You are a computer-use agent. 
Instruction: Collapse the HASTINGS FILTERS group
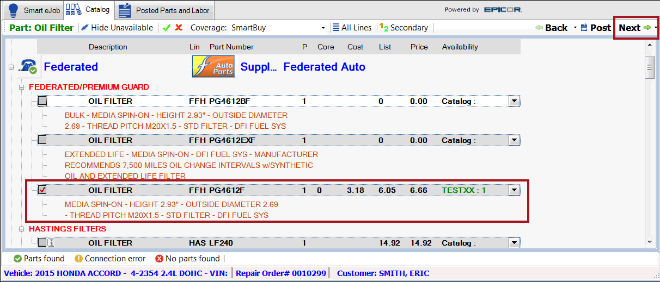coord(22,229)
